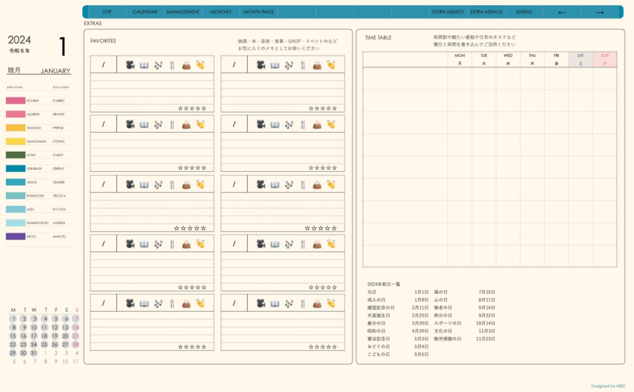Image resolution: width=634 pixels, height=392 pixels.
Task: Select the music notes icon in the top-right Favorites card
Action: [x=289, y=65]
